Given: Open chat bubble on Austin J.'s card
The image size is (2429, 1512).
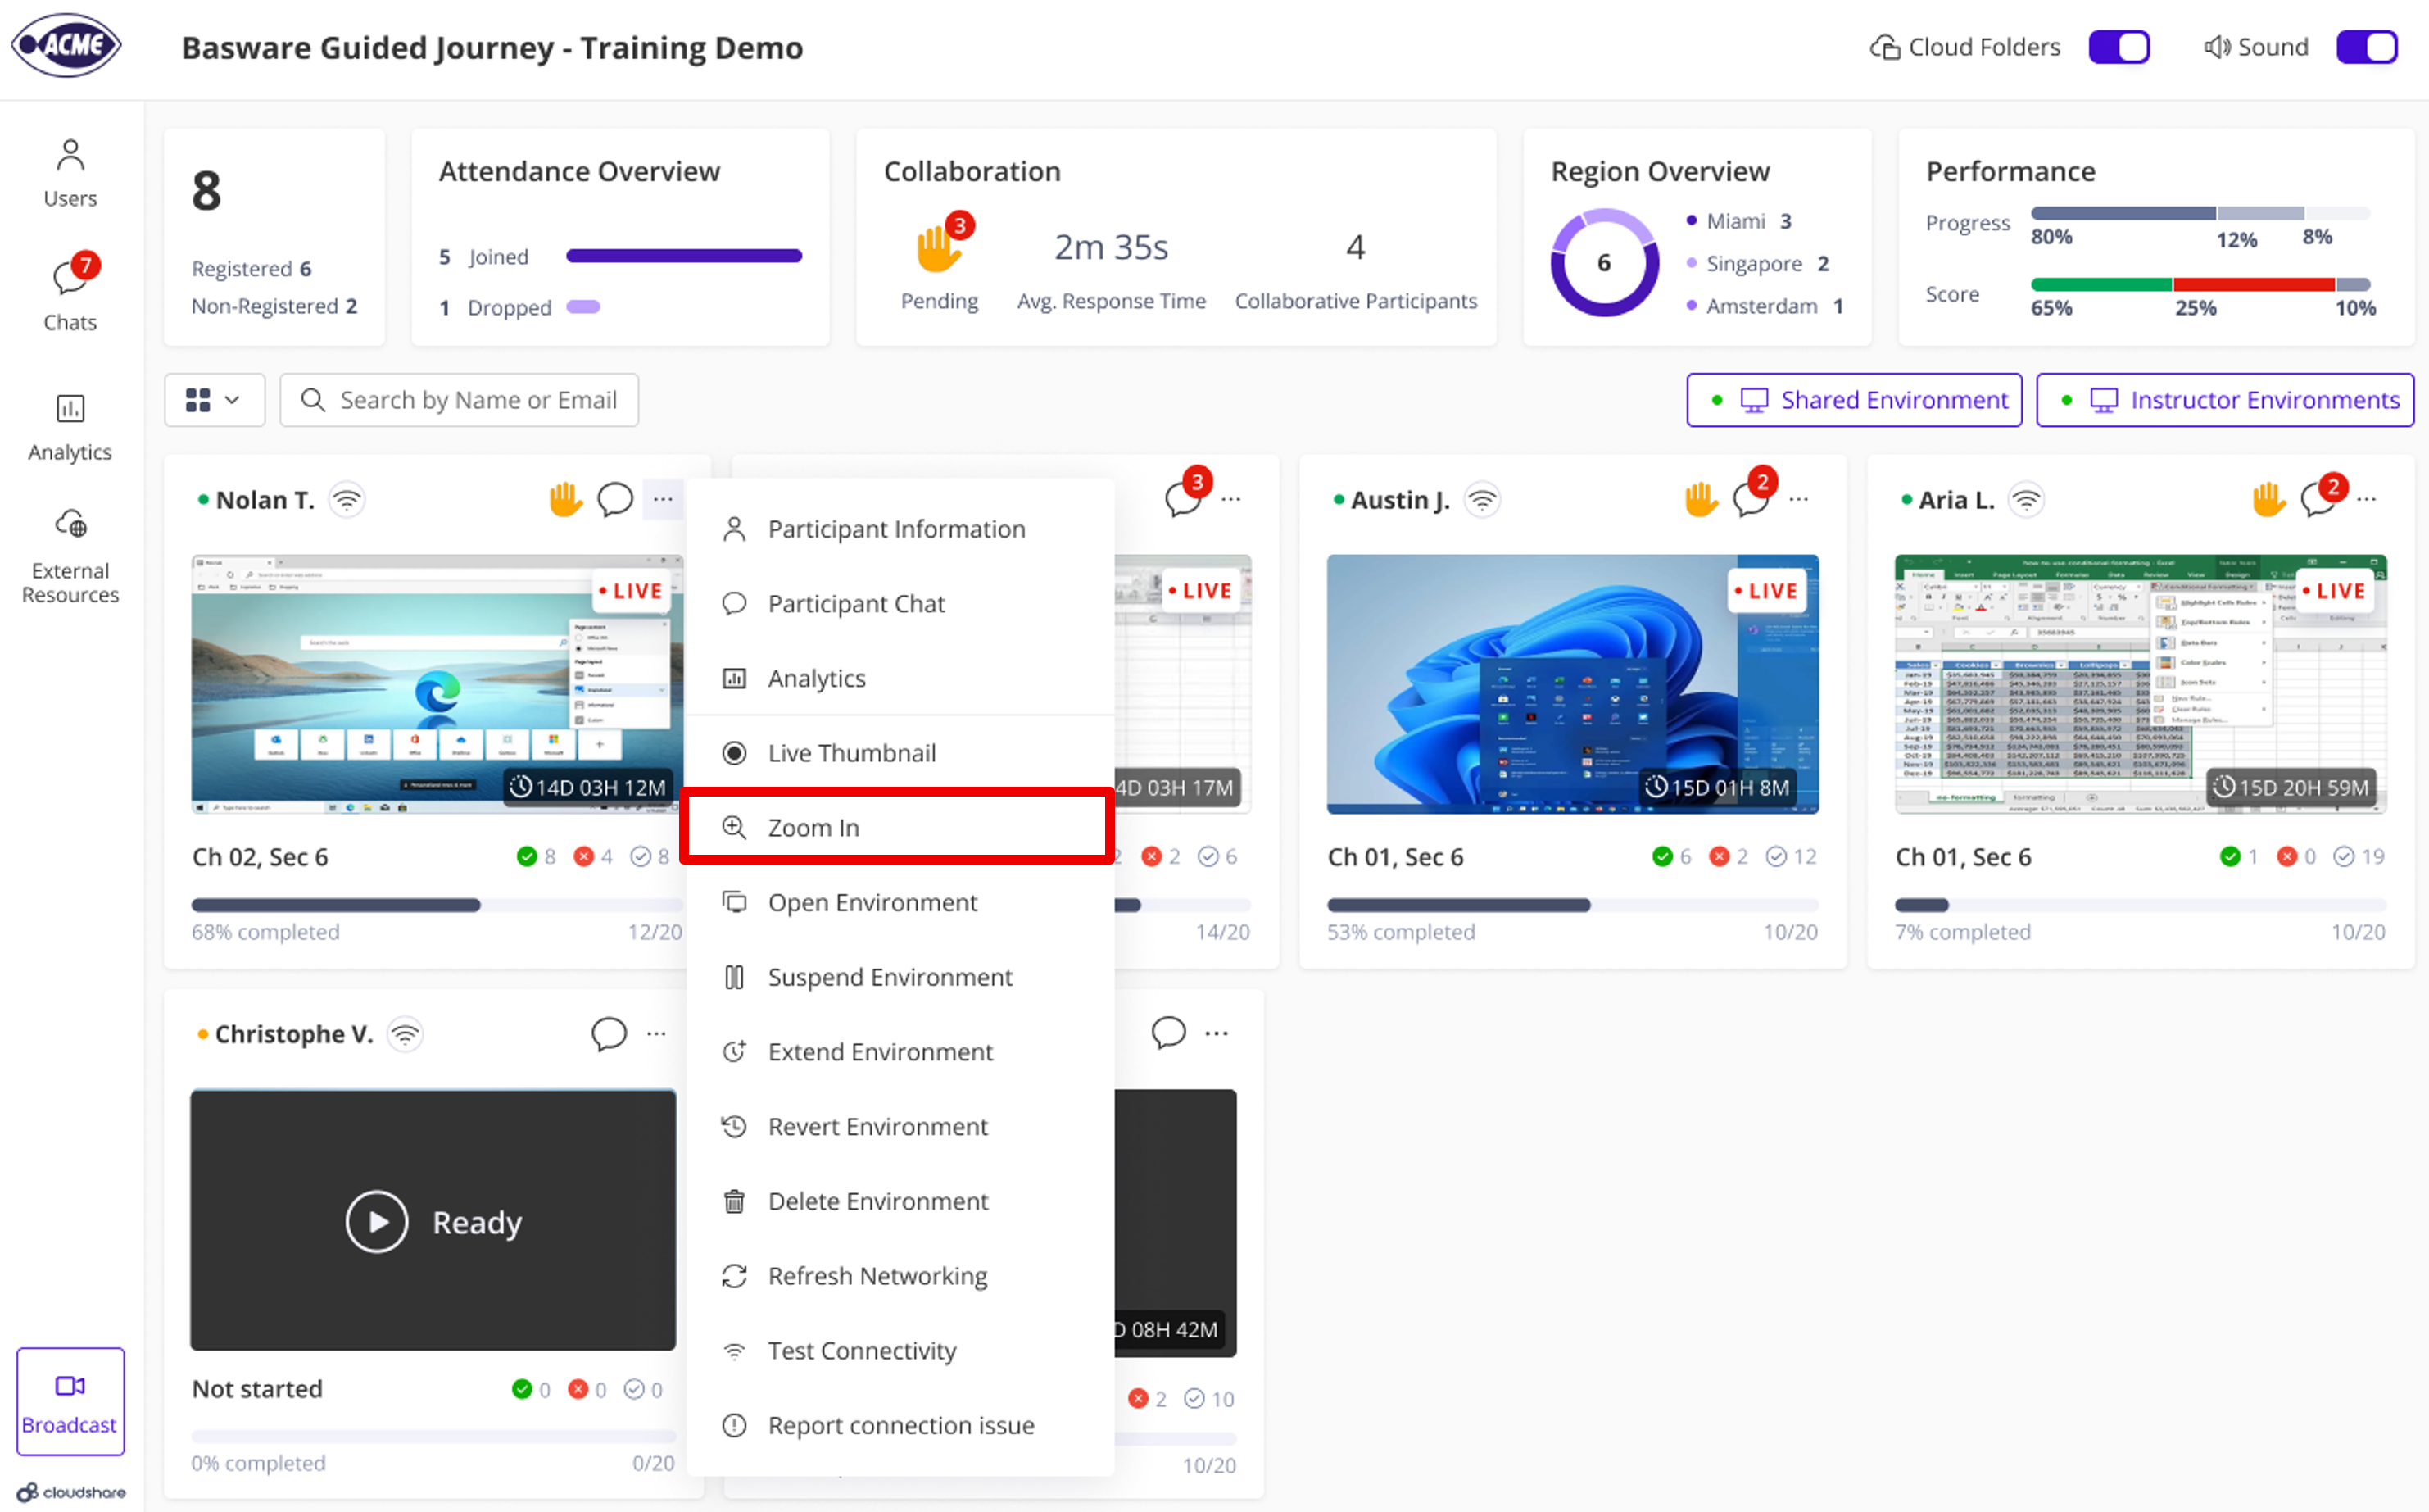Looking at the screenshot, I should (x=1751, y=499).
